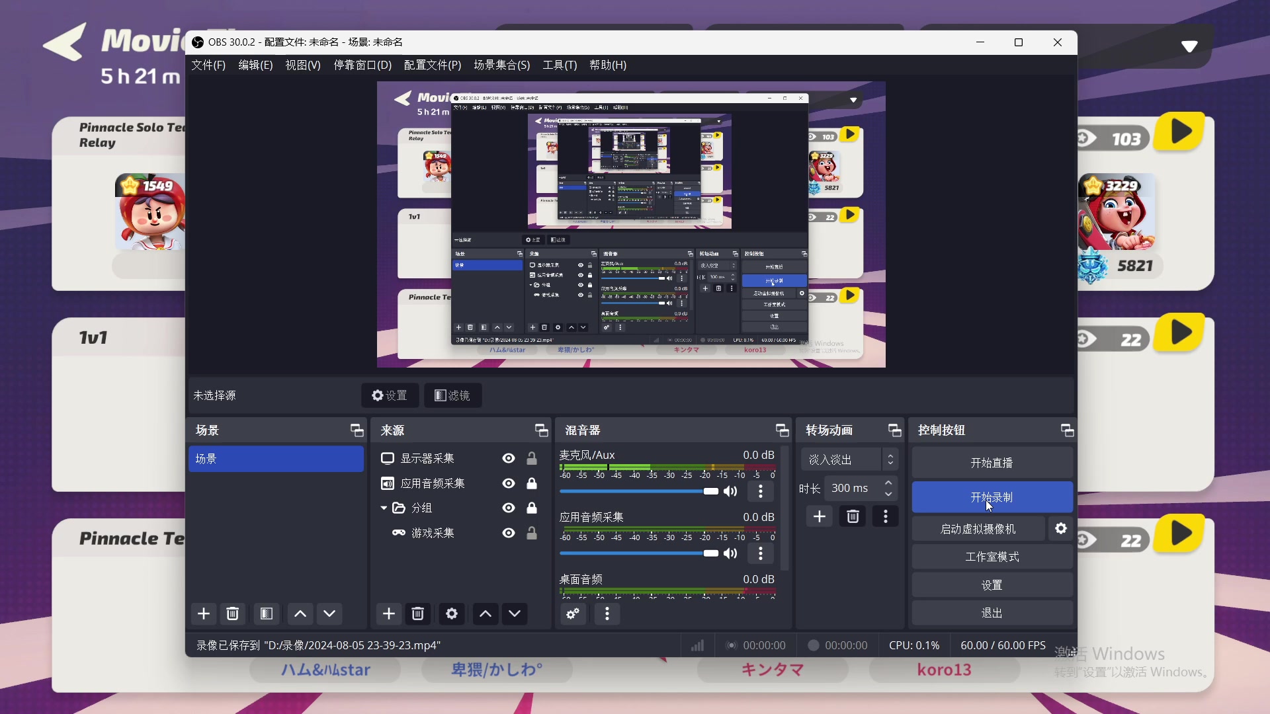Screen dimensions: 1270x714
Task: Open the 工具(T) menu
Action: (x=560, y=65)
